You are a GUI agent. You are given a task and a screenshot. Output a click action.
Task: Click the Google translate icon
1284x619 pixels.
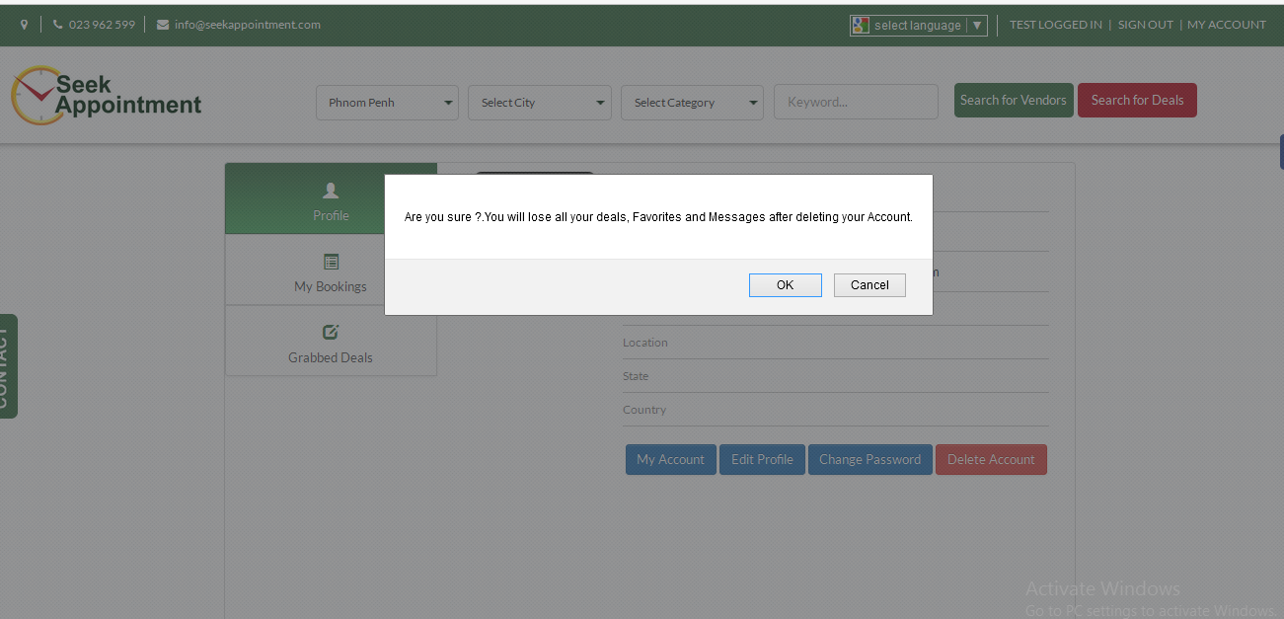tap(861, 26)
